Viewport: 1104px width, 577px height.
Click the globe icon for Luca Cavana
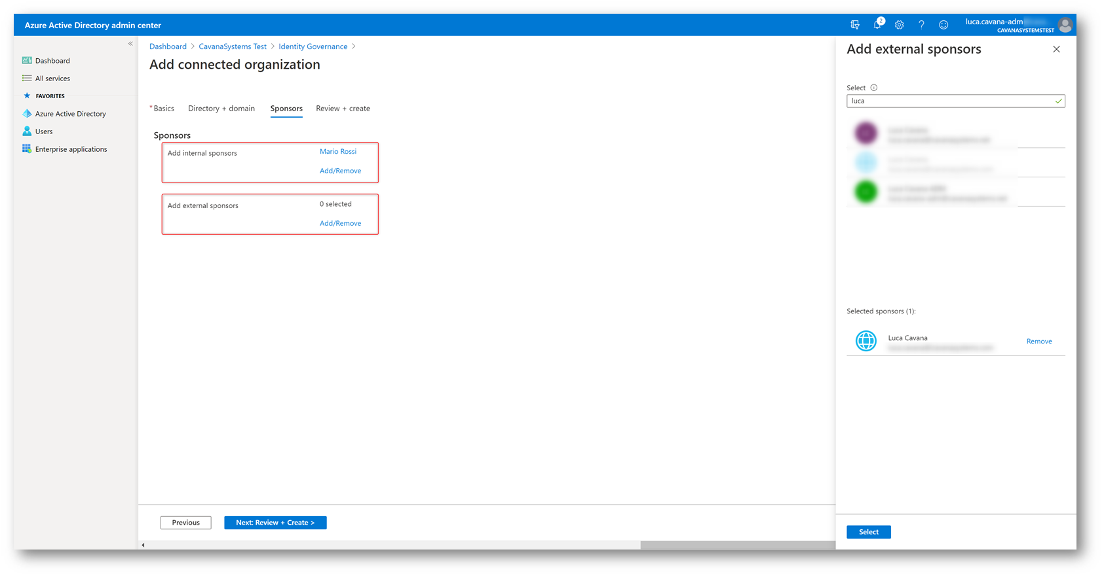click(866, 341)
